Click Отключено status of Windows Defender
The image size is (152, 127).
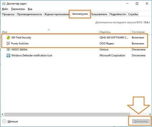tap(139, 55)
